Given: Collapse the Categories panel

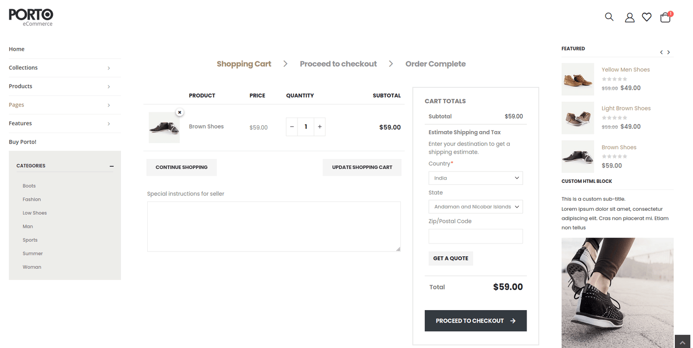Looking at the screenshot, I should 111,166.
